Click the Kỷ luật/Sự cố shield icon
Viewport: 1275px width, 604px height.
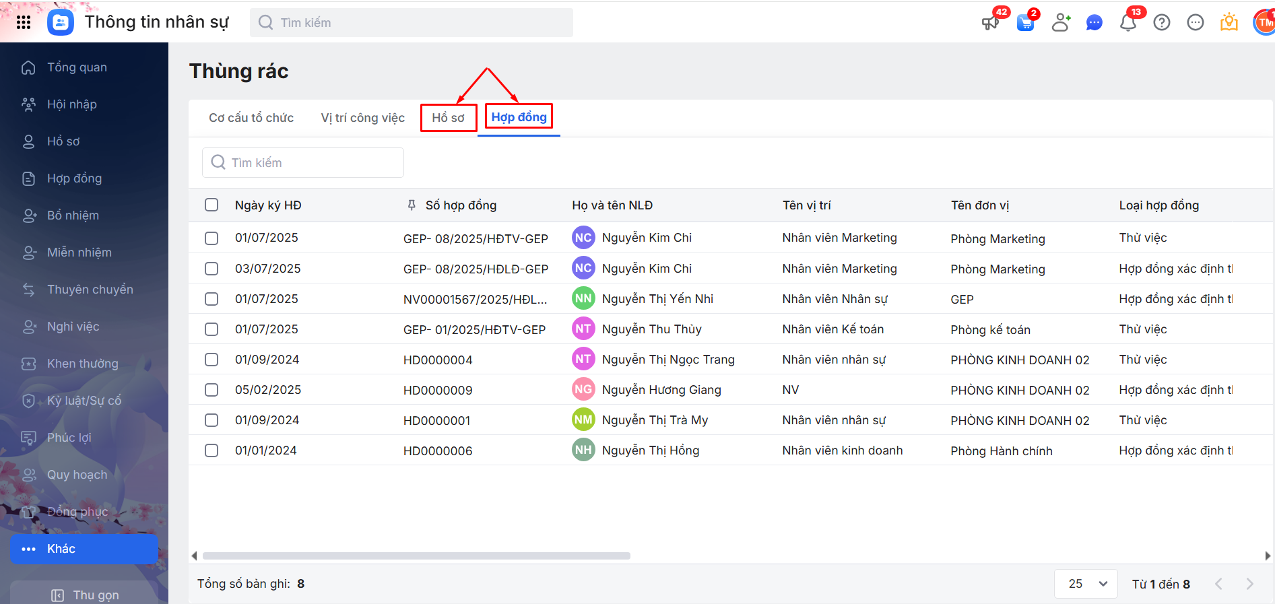click(x=28, y=401)
